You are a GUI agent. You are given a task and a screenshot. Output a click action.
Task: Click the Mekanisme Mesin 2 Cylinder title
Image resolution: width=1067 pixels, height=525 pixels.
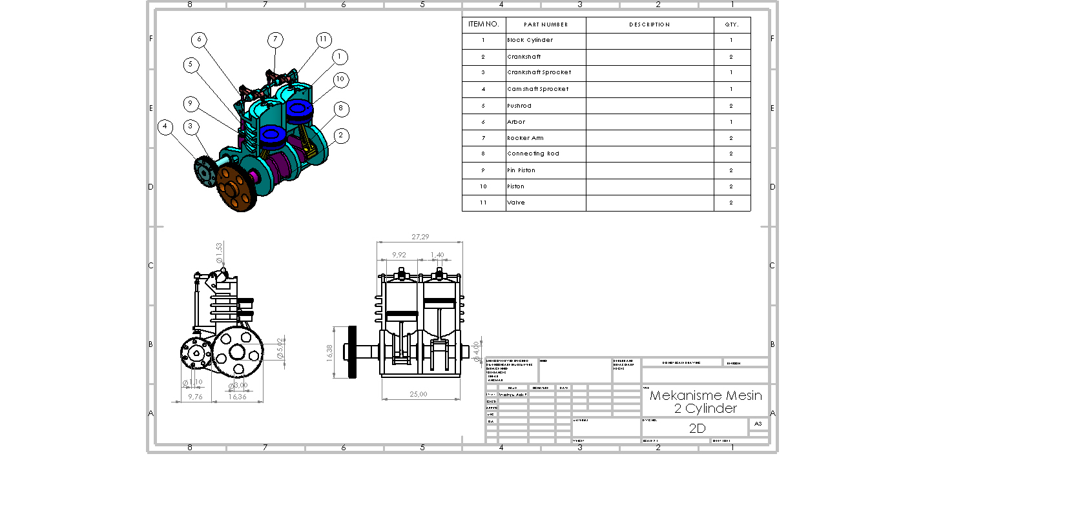coord(705,402)
